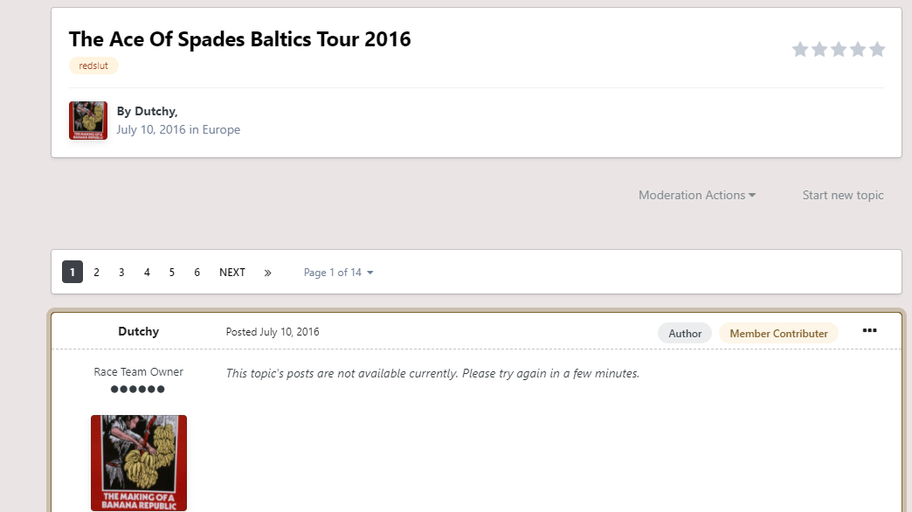Expand Moderation Actions dropdown
Viewport: 912px width, 512px height.
tap(697, 195)
